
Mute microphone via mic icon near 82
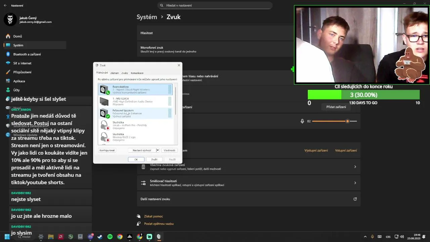302,121
